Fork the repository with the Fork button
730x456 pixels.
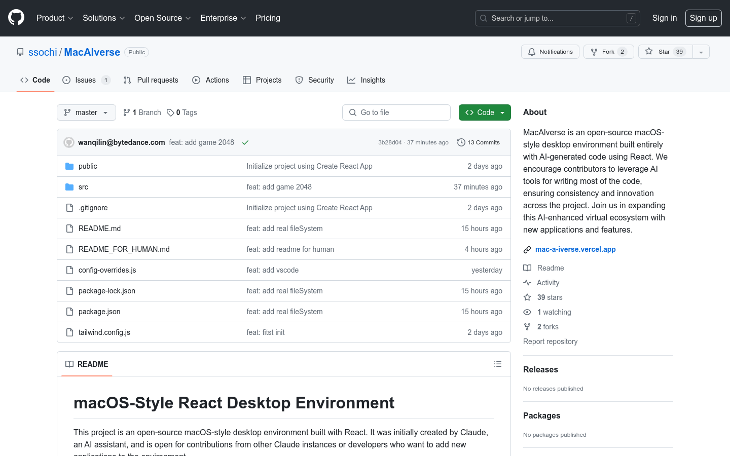tap(608, 52)
